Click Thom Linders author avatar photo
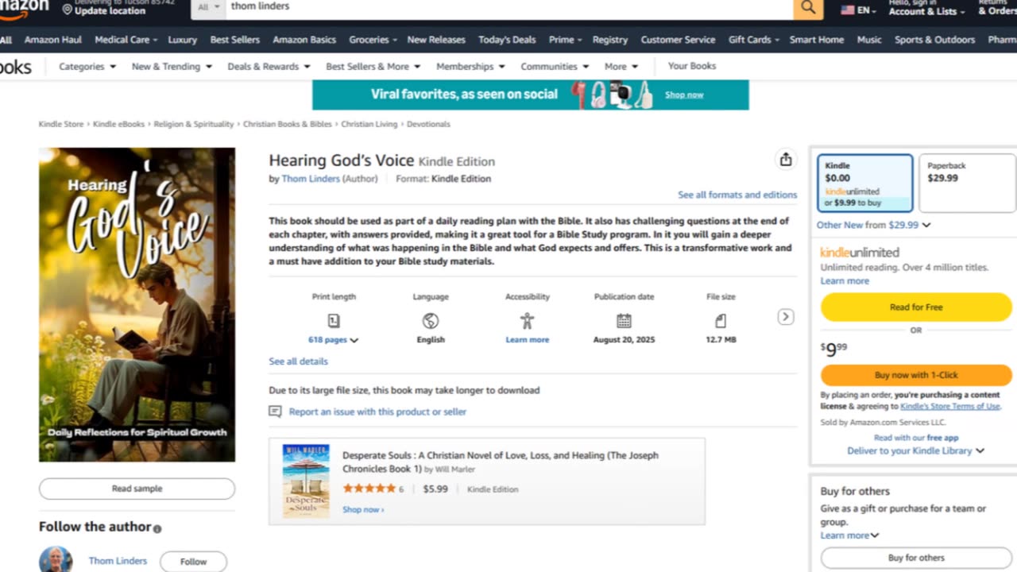This screenshot has width=1017, height=572. click(56, 559)
